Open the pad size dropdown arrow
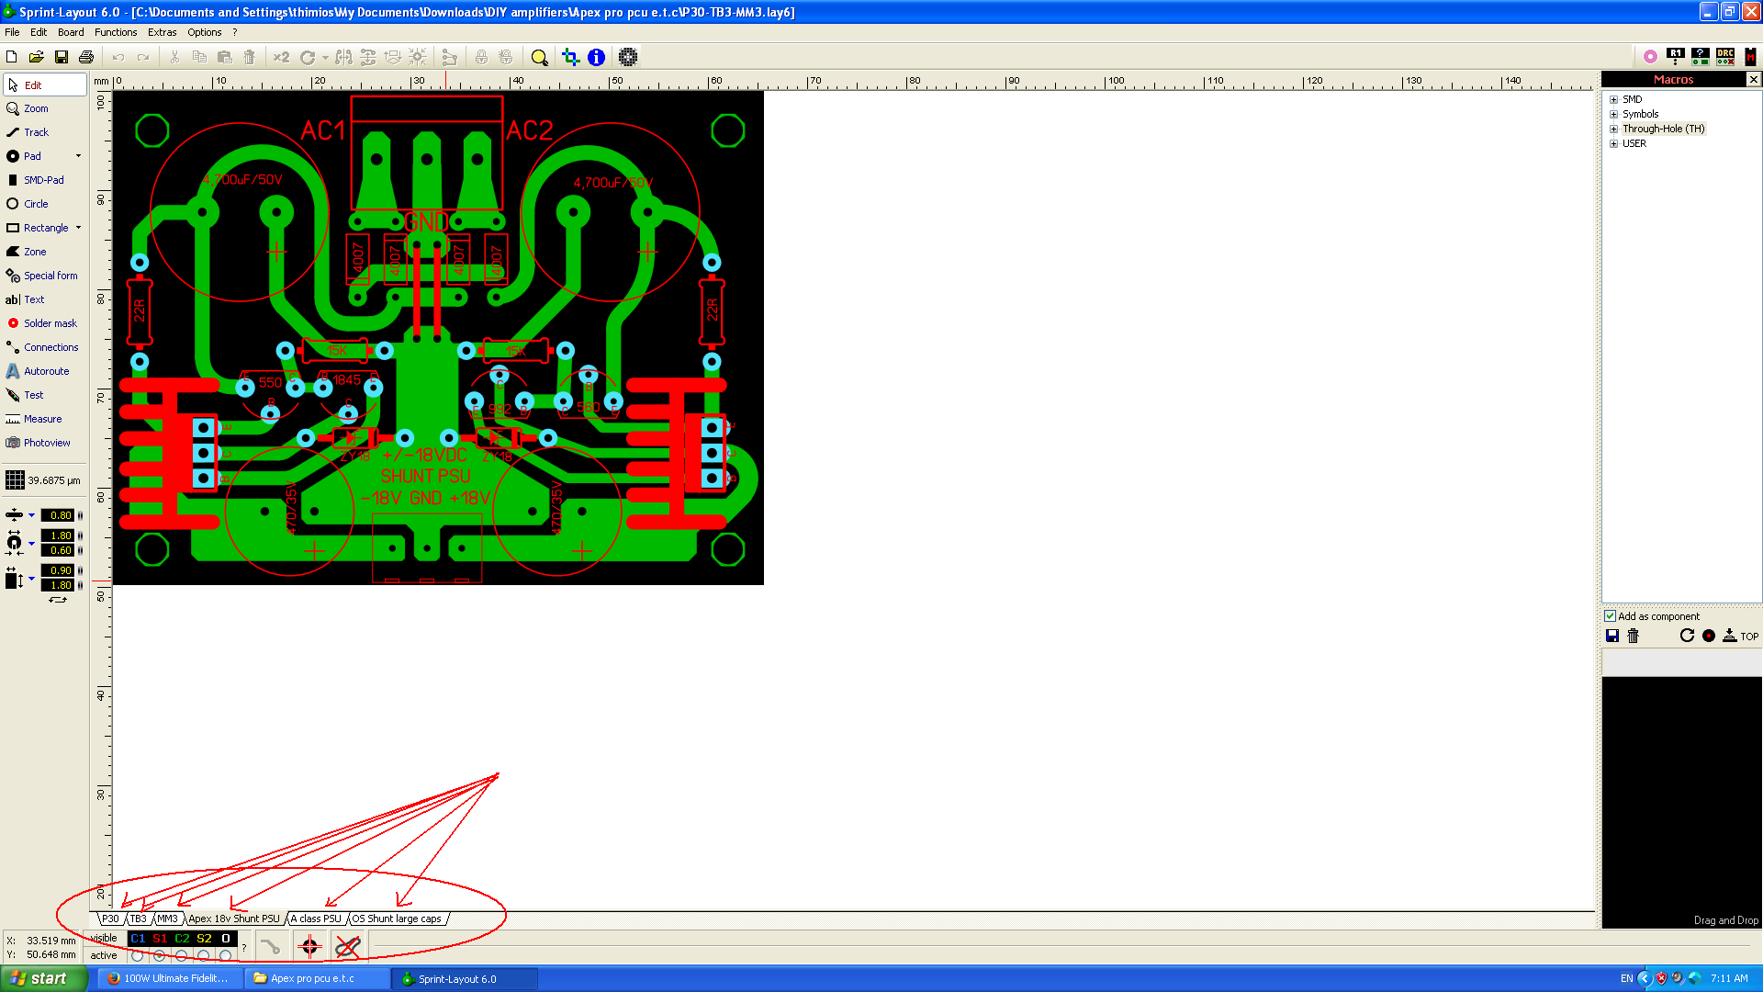The height and width of the screenshot is (992, 1763). (x=31, y=543)
